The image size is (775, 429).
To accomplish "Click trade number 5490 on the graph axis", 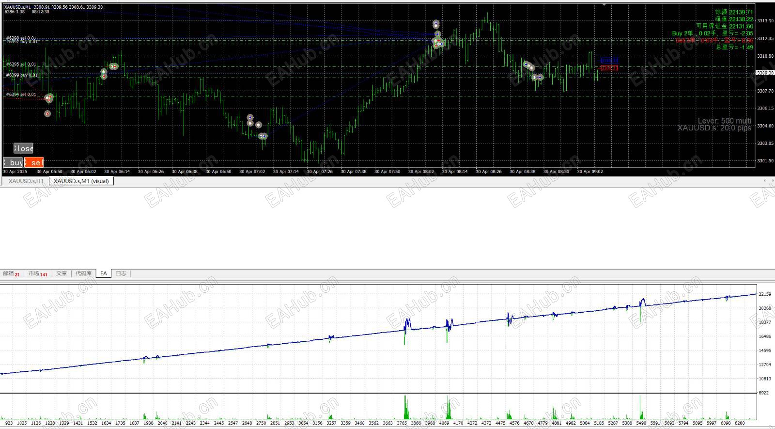I will 641,423.
